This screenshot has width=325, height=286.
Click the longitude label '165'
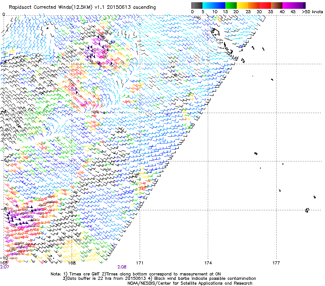(4, 263)
